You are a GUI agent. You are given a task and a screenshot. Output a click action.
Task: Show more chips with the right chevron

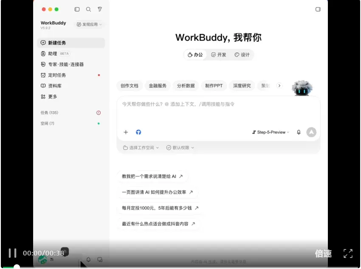(279, 86)
